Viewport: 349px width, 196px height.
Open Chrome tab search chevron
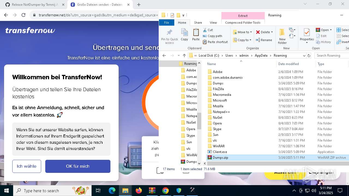coord(305,4)
